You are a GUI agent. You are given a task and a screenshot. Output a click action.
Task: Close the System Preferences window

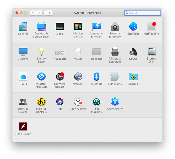tap(17, 13)
